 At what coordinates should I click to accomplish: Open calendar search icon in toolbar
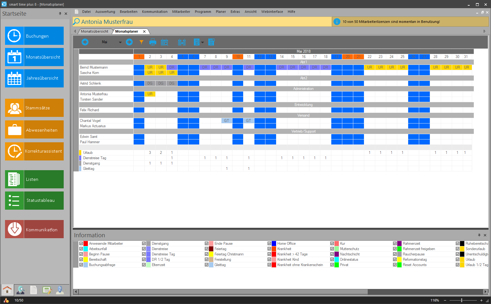164,42
